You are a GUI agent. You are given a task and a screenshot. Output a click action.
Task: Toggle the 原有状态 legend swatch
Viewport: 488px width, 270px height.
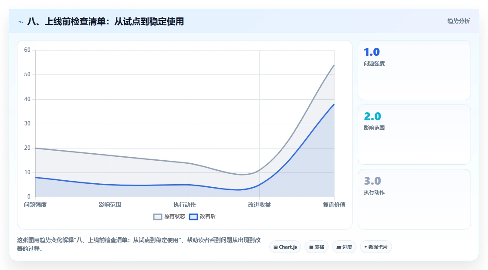[x=158, y=217]
